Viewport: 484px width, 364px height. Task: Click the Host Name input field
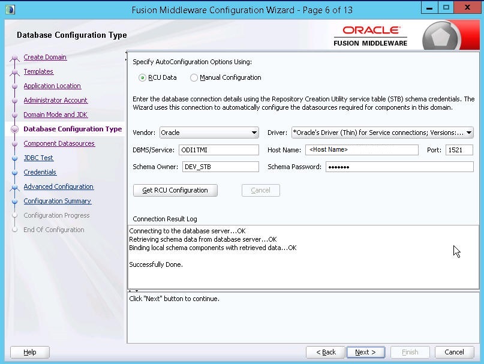[x=362, y=150]
